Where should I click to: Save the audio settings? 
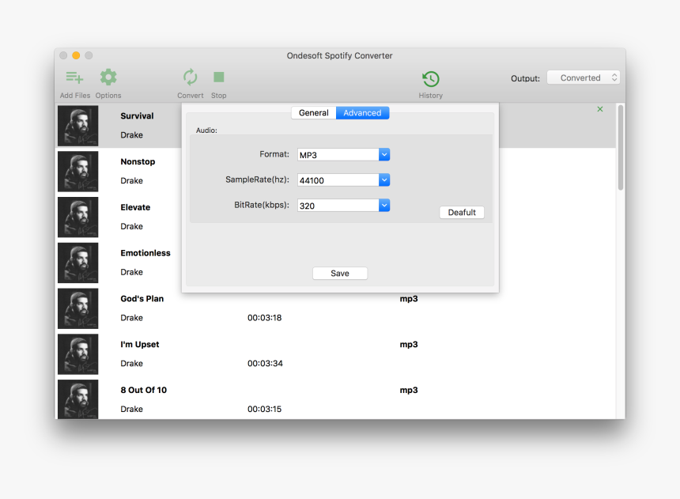pyautogui.click(x=340, y=274)
